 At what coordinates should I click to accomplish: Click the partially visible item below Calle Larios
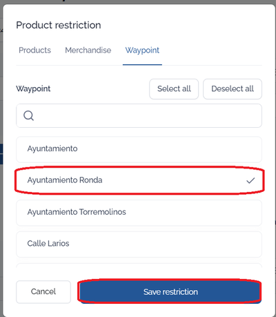point(139,265)
